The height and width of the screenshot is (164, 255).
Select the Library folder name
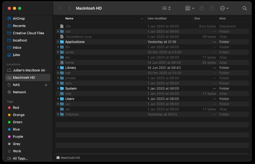(71, 68)
